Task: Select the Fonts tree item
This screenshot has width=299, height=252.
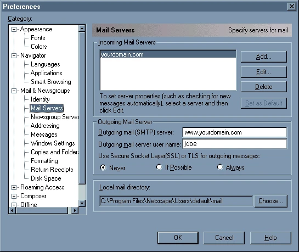Action: tap(38, 38)
